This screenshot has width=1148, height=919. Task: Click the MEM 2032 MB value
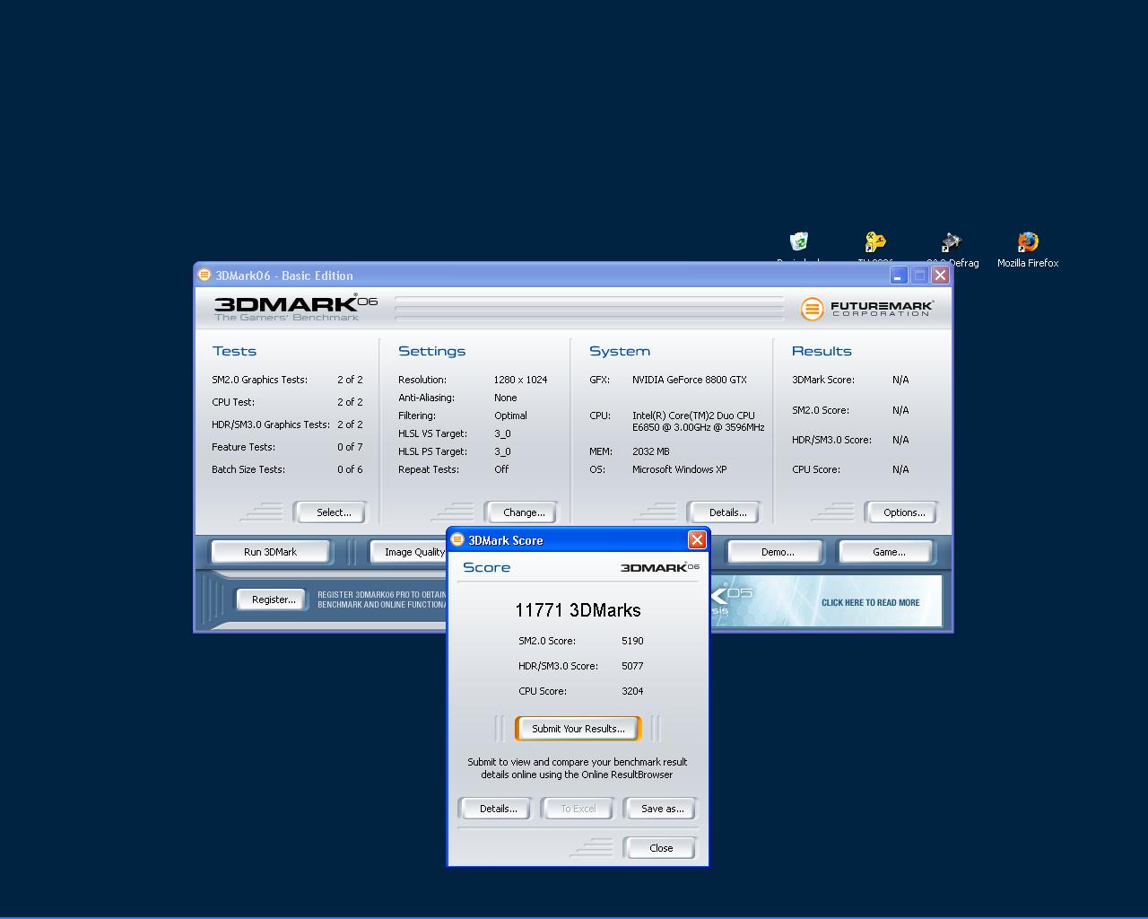pyautogui.click(x=650, y=451)
